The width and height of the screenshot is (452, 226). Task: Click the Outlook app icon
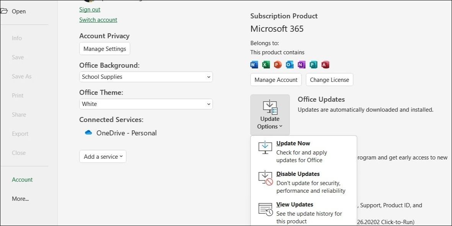pyautogui.click(x=289, y=65)
